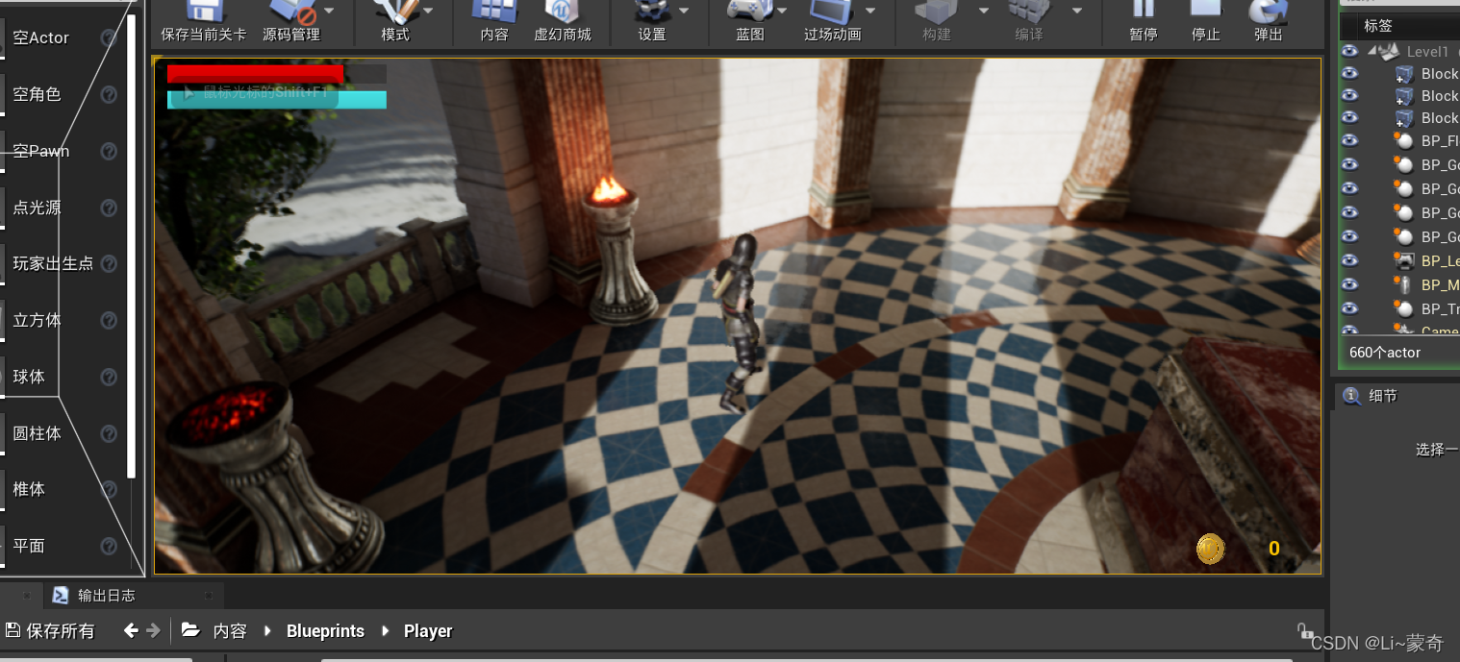The height and width of the screenshot is (662, 1460).
Task: Click the help icon beside 圆柱体
Action: tap(109, 433)
